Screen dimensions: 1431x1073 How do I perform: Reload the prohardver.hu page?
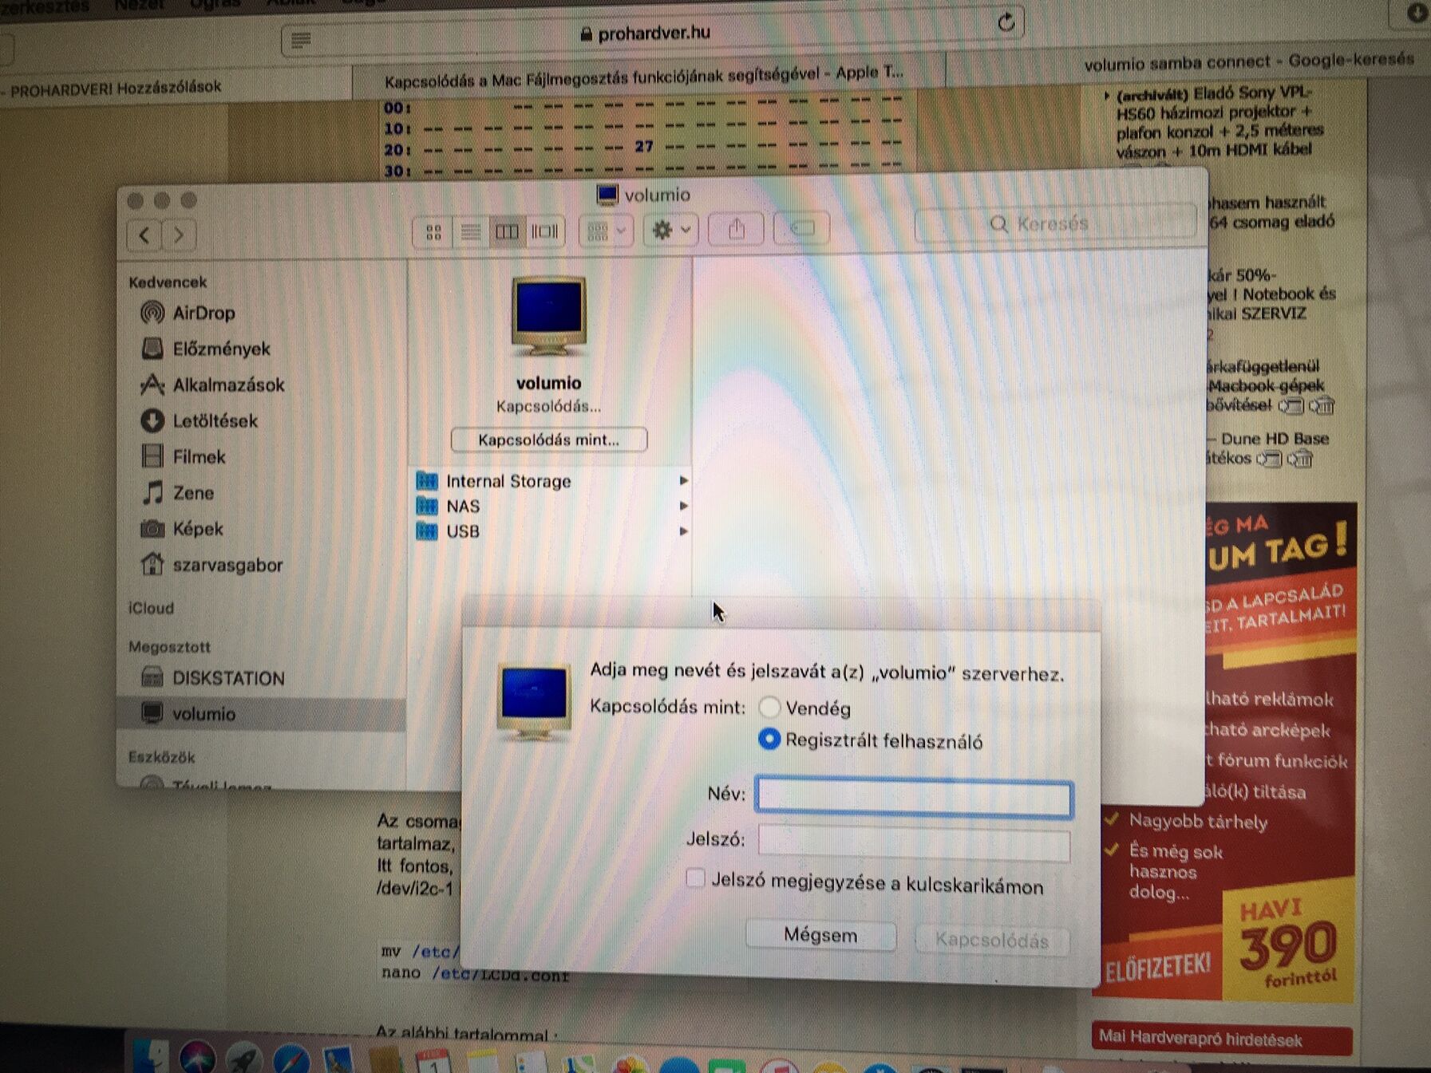pos(1006,22)
